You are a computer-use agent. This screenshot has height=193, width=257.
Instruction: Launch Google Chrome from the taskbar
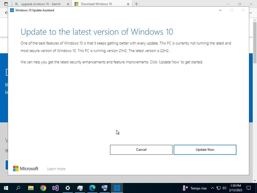point(43,188)
